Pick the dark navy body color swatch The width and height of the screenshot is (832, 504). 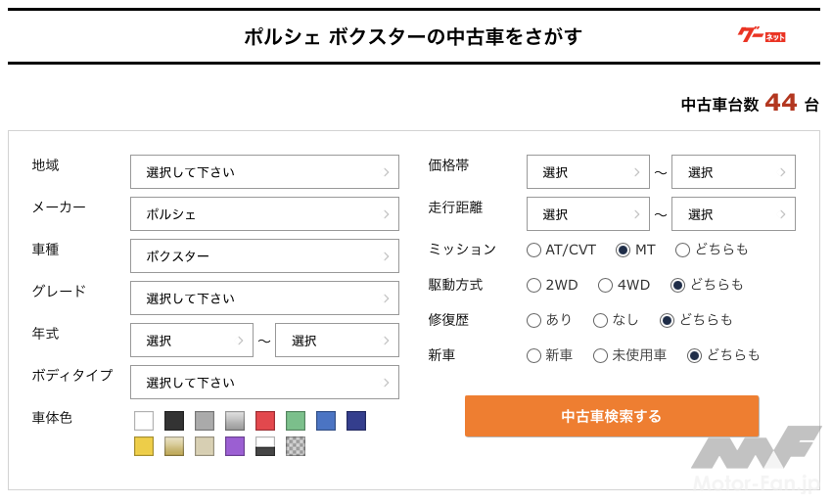pos(356,421)
